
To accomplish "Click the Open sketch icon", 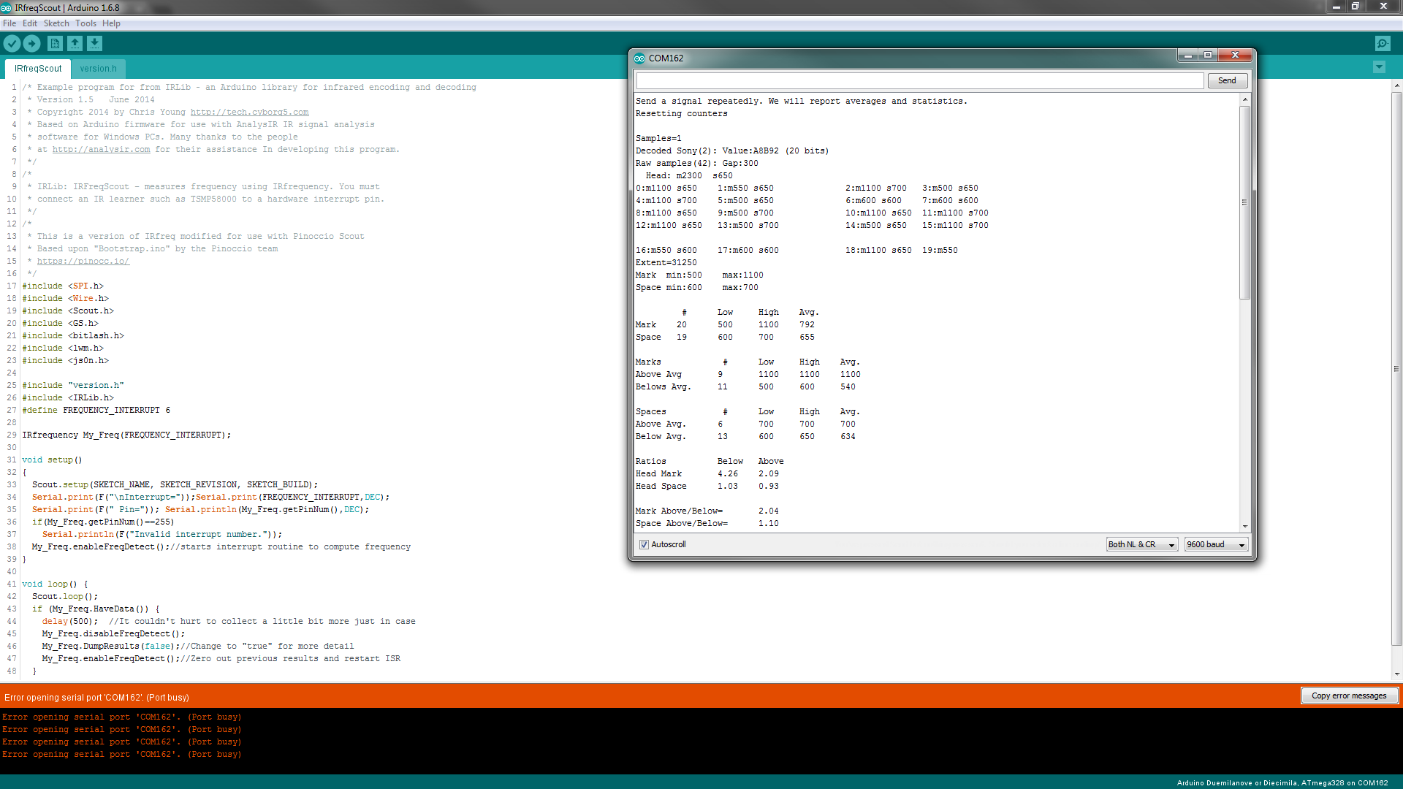I will 75,44.
